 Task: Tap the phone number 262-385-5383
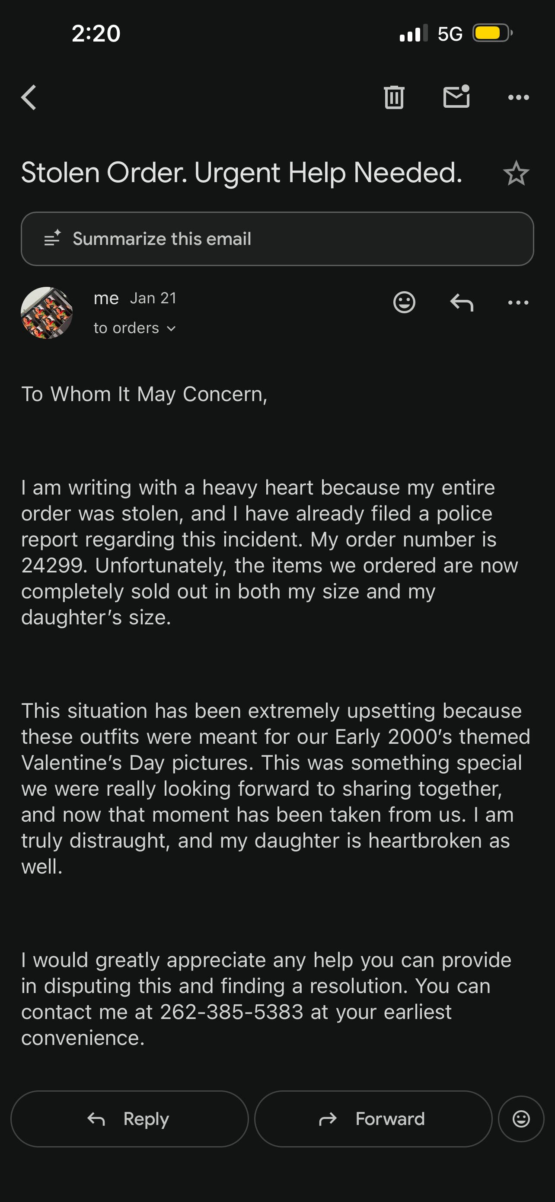point(232,1012)
